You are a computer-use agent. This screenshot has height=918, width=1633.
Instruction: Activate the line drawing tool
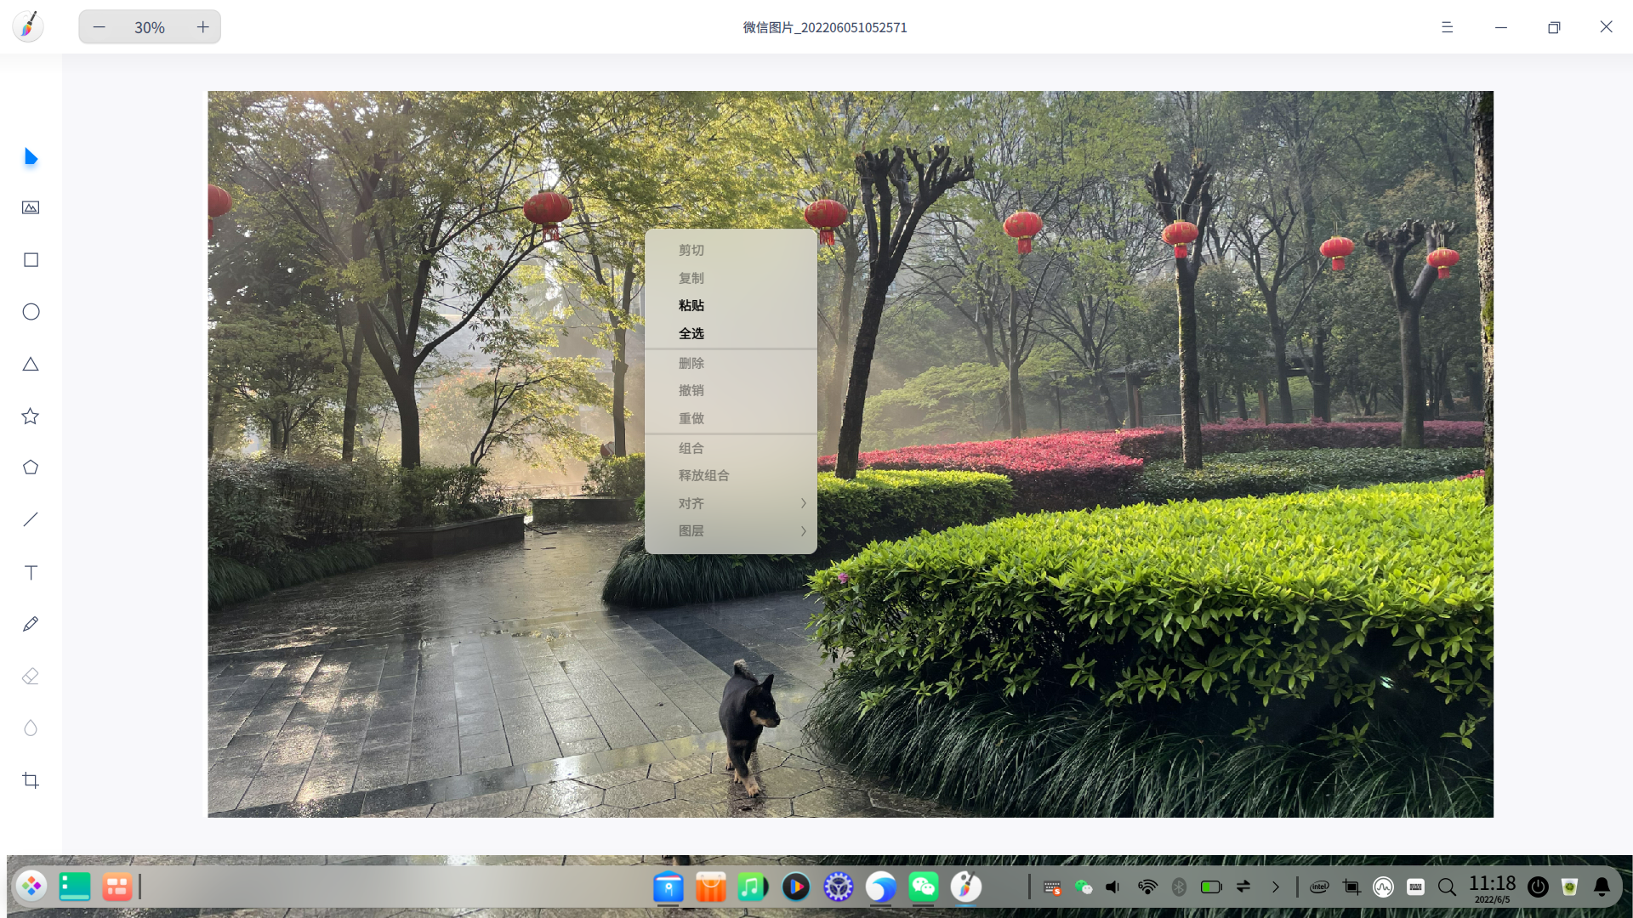tap(31, 519)
